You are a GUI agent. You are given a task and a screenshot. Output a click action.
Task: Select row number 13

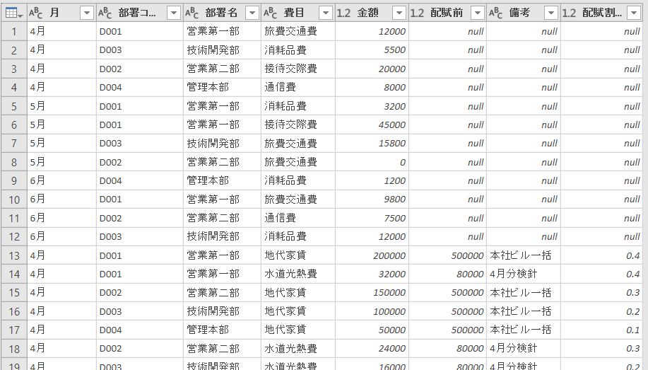point(13,255)
